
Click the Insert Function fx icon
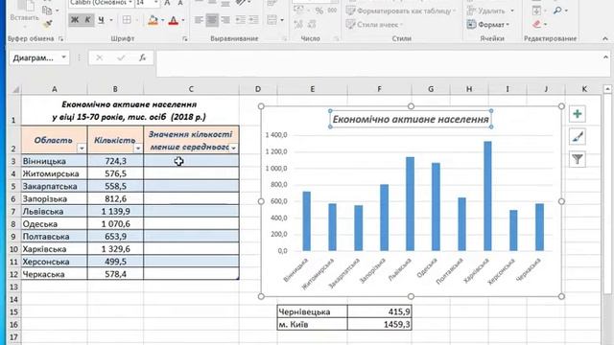tap(143, 57)
